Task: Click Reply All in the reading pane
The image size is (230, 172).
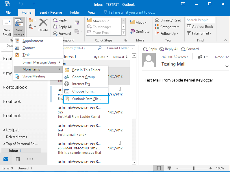Action: coord(169,49)
